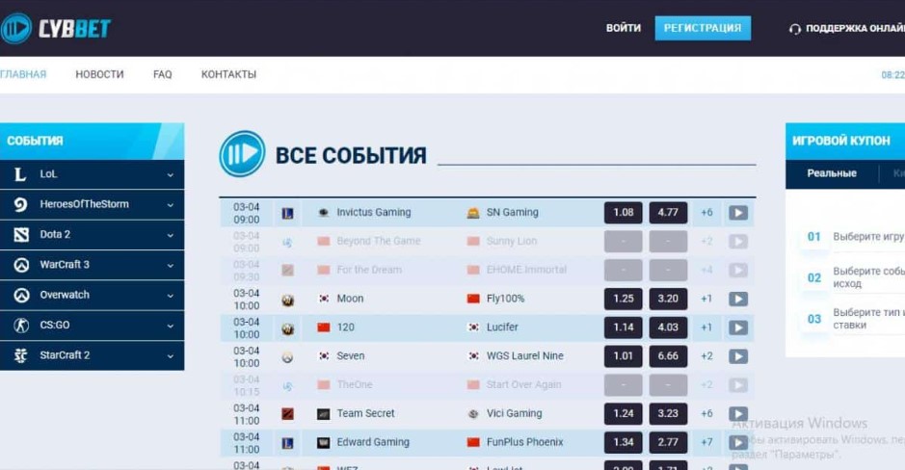This screenshot has width=905, height=470.
Task: Show +7 more markets for Edward Gaming
Action: pyautogui.click(x=706, y=442)
